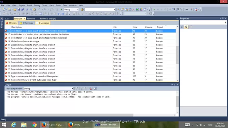Open Properties window position dropdown arrow

(x=220, y=18)
